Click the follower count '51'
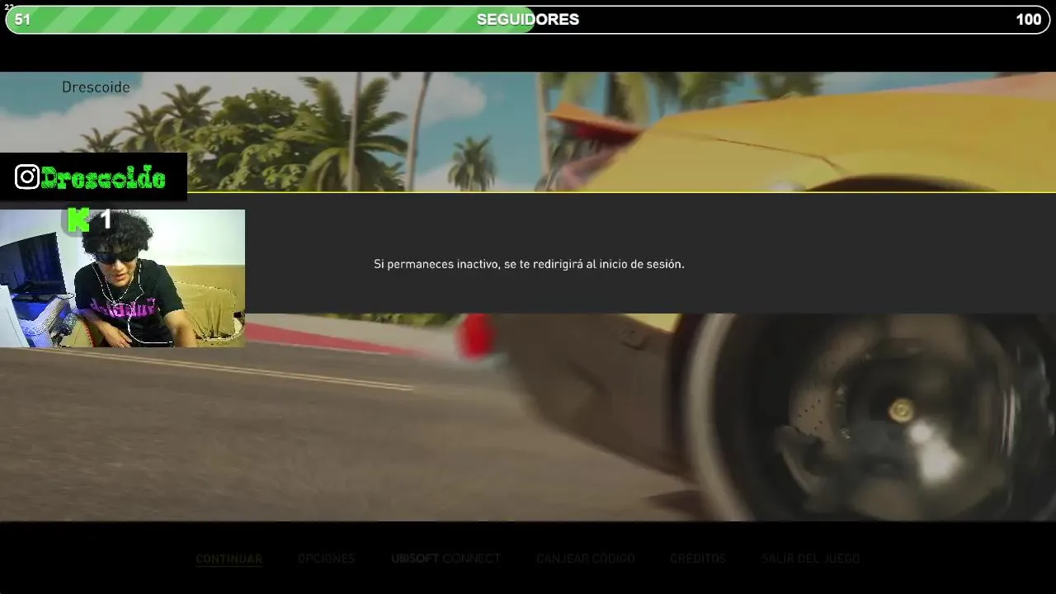1056x594 pixels. point(22,20)
